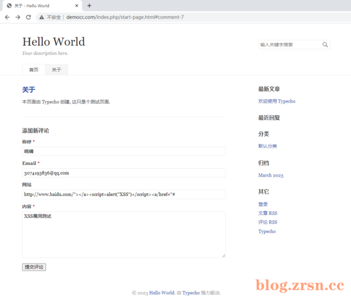Screen dimensions: 351x300
Task: Select the 关于 navigation tab
Action: tap(56, 70)
